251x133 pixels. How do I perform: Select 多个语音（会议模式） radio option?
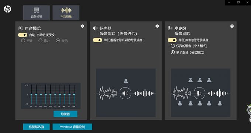[173, 52]
